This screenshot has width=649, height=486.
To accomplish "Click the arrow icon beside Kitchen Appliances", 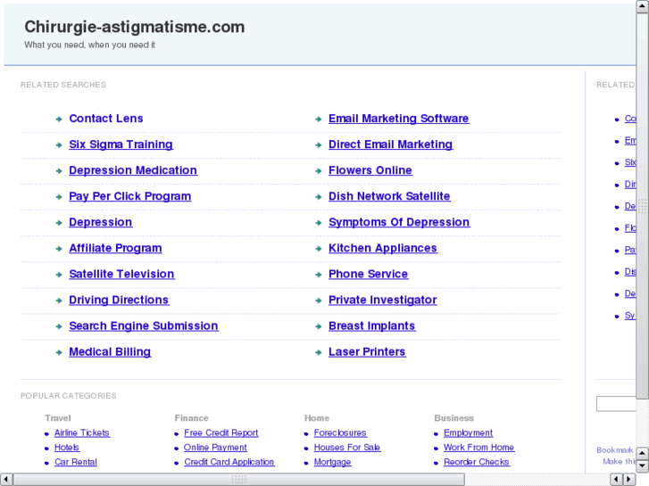I will 319,249.
